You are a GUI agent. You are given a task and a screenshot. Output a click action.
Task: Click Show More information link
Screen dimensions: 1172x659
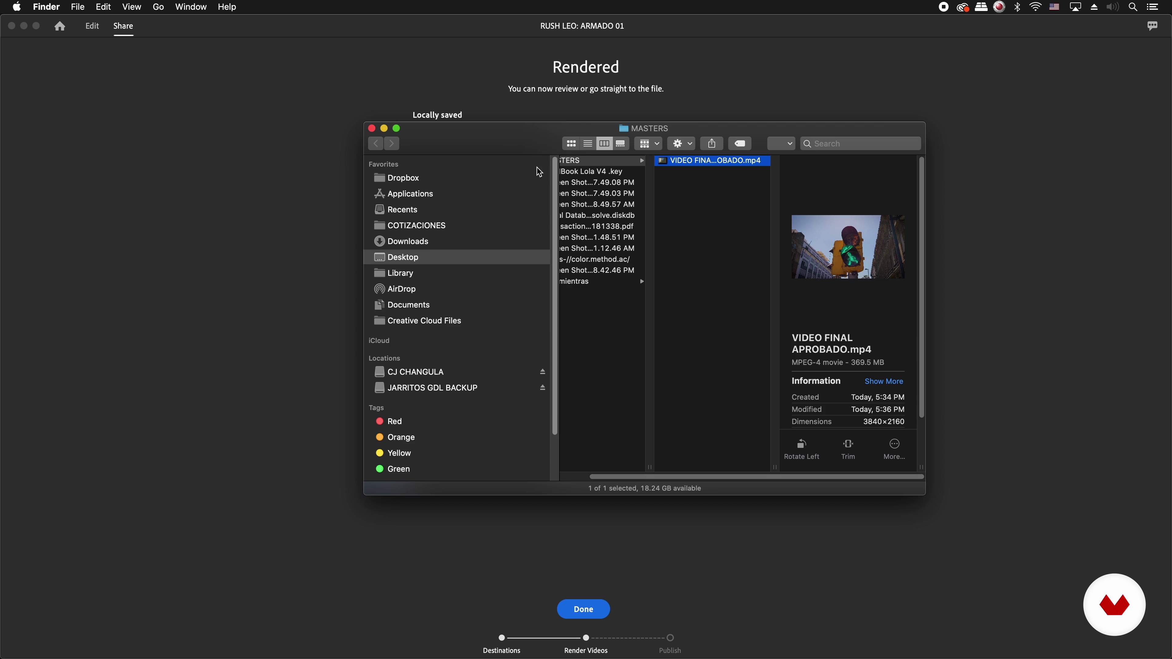(x=884, y=381)
